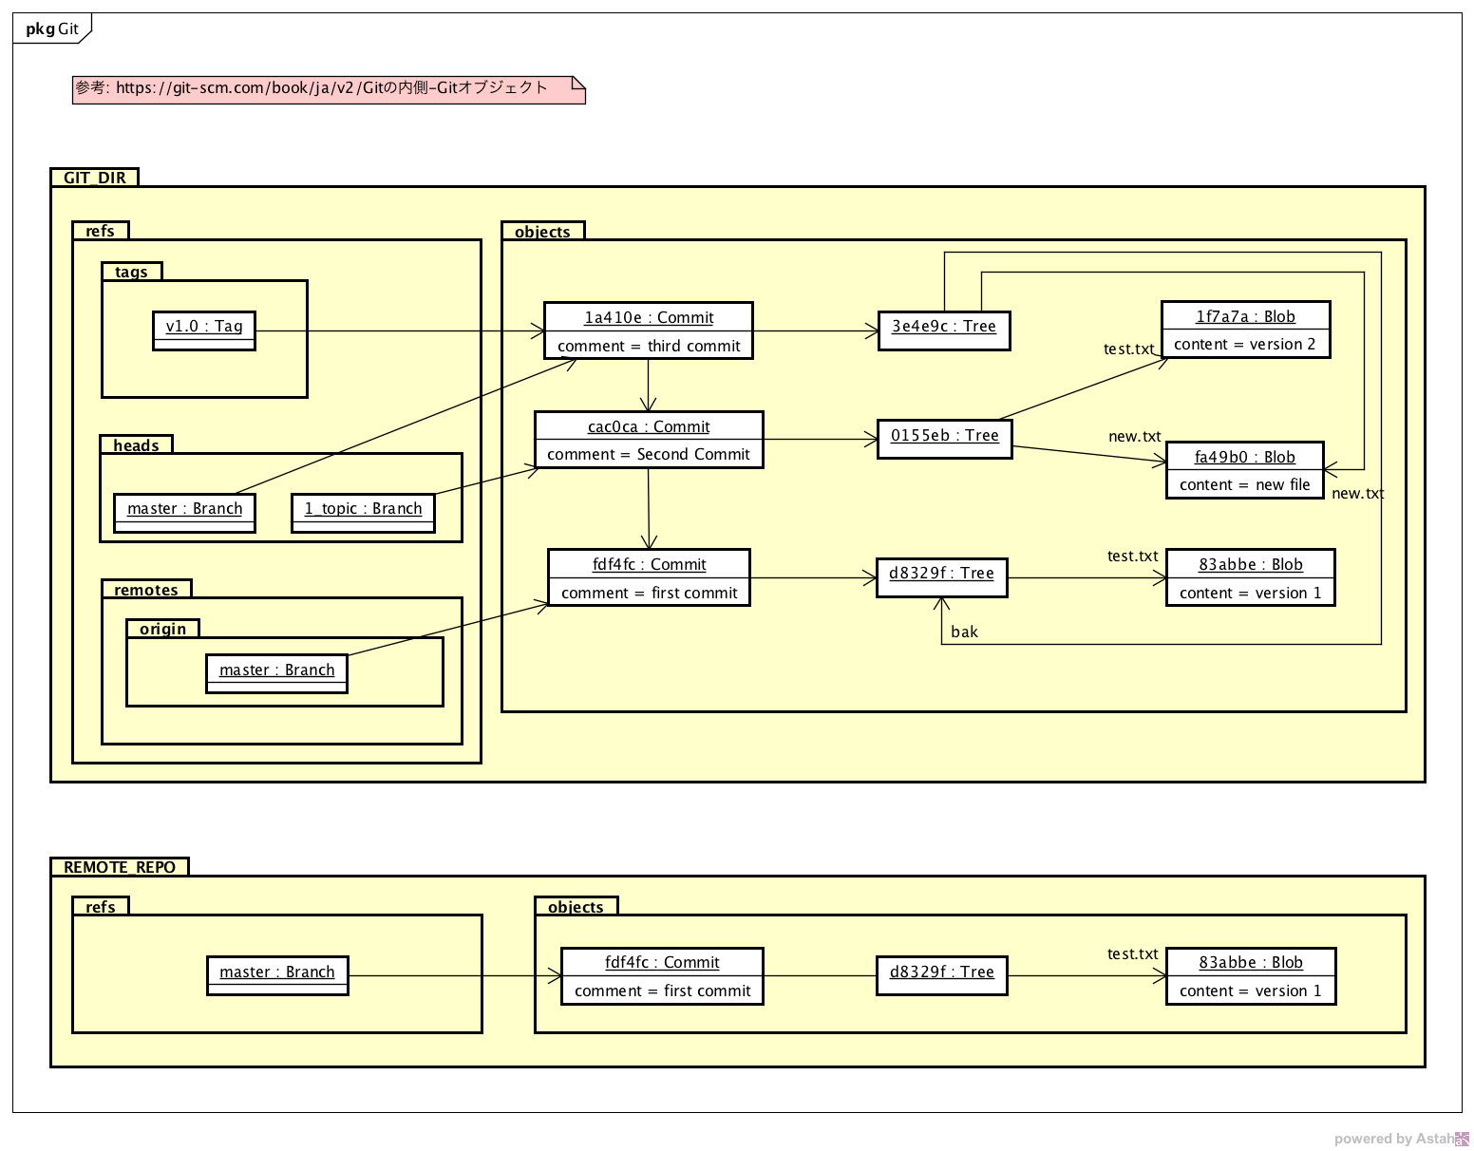Select the v1.0 Tag object
1474x1151 pixels.
tap(204, 330)
